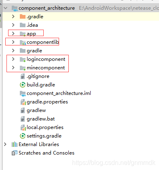This screenshot has width=159, height=170.
Task: Select the local.properties file name
Action: point(45,127)
